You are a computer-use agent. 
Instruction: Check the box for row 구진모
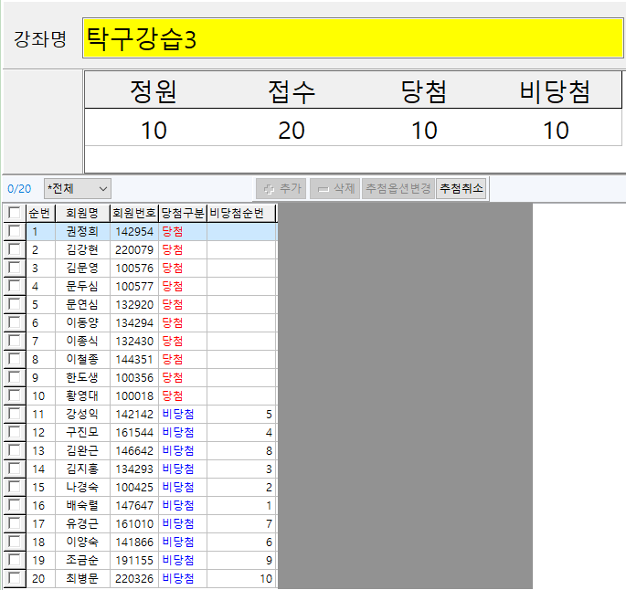pos(15,432)
